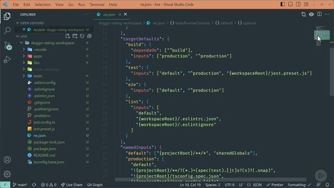The image size is (334, 188).
Task: Open Explorer views and more actions menu
Action: click(87, 15)
